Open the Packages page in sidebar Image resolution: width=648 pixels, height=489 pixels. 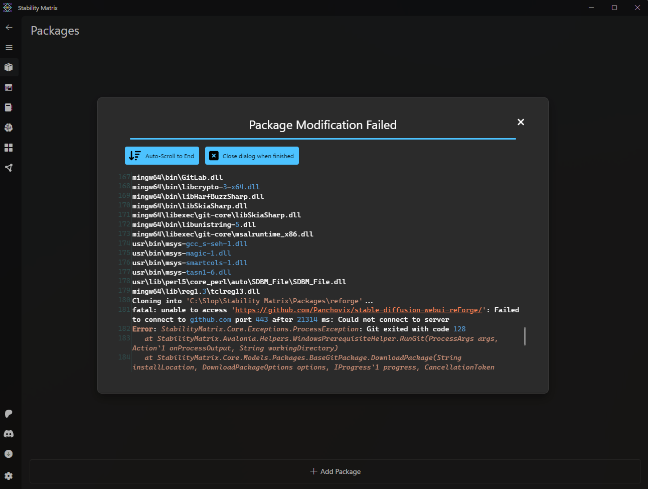pos(9,67)
